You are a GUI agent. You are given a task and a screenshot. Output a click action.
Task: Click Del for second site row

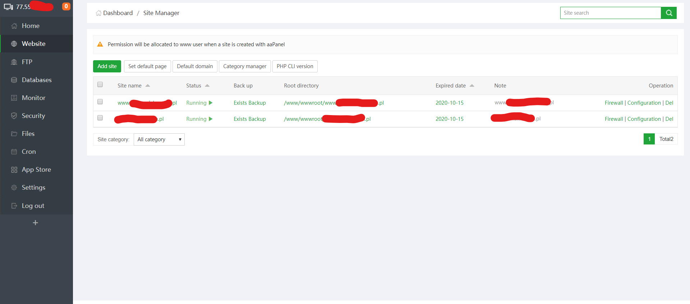(669, 119)
